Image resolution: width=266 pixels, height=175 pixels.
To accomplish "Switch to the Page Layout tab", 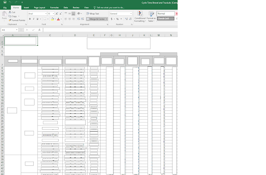I will [x=39, y=7].
